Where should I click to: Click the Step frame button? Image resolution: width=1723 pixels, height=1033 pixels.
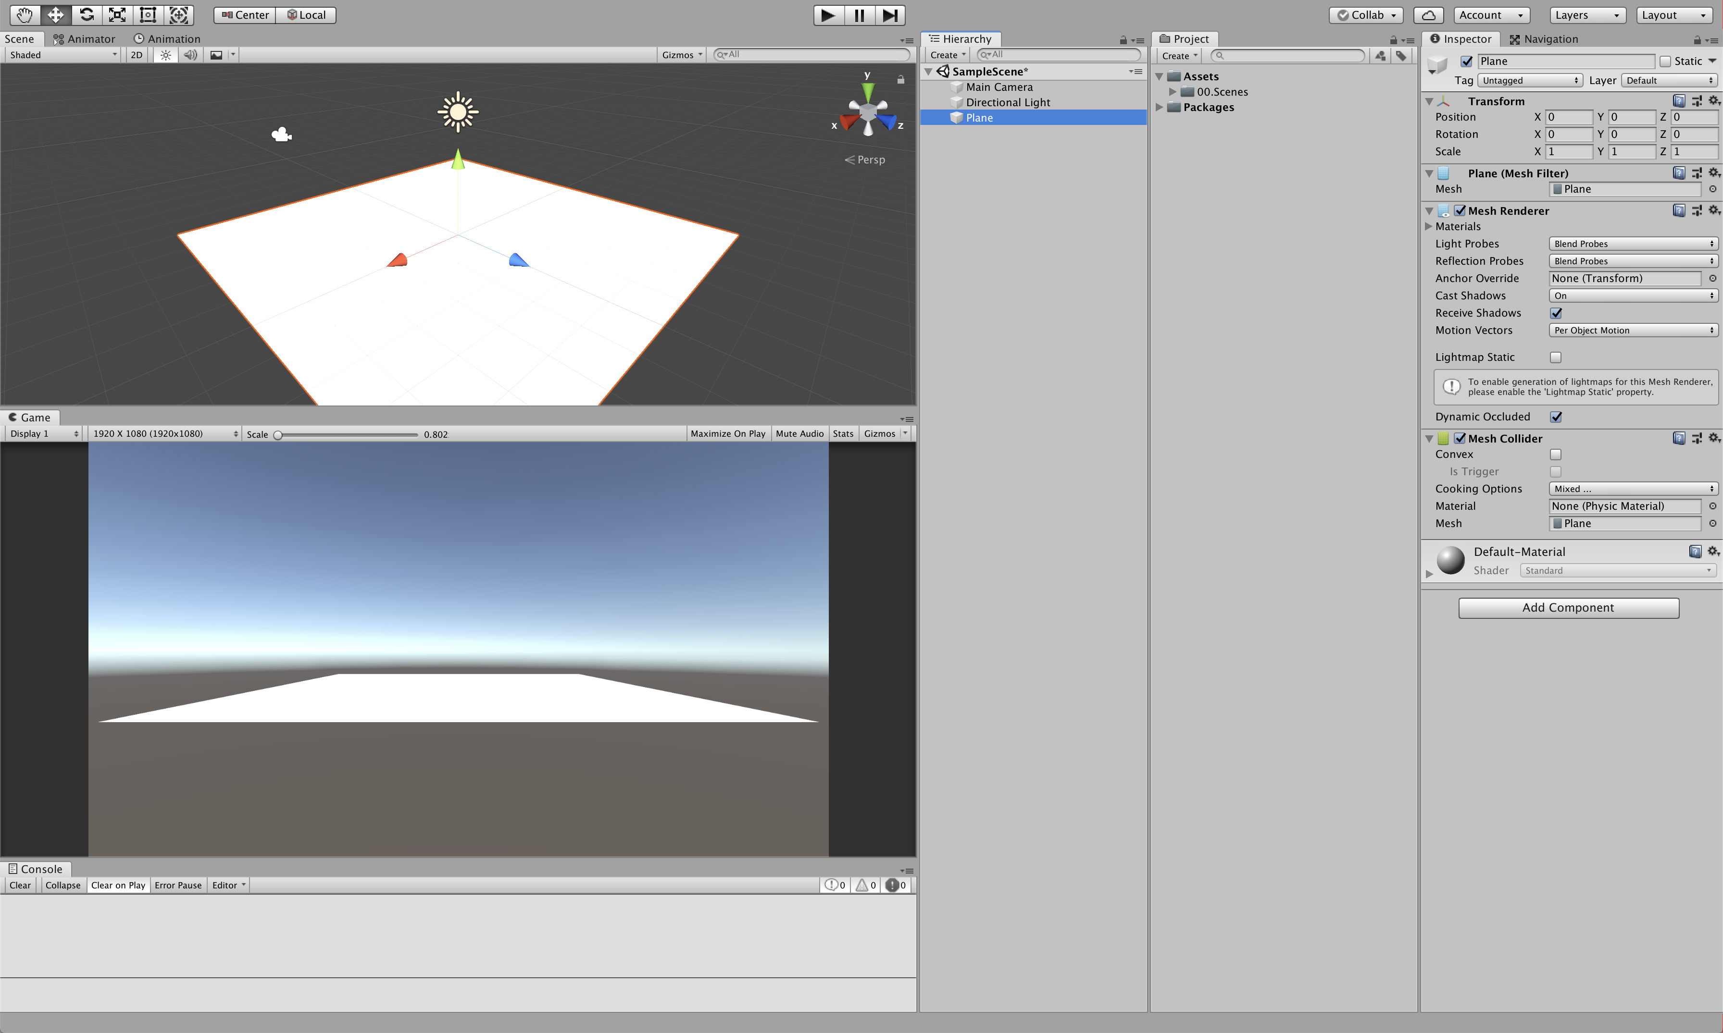(889, 14)
